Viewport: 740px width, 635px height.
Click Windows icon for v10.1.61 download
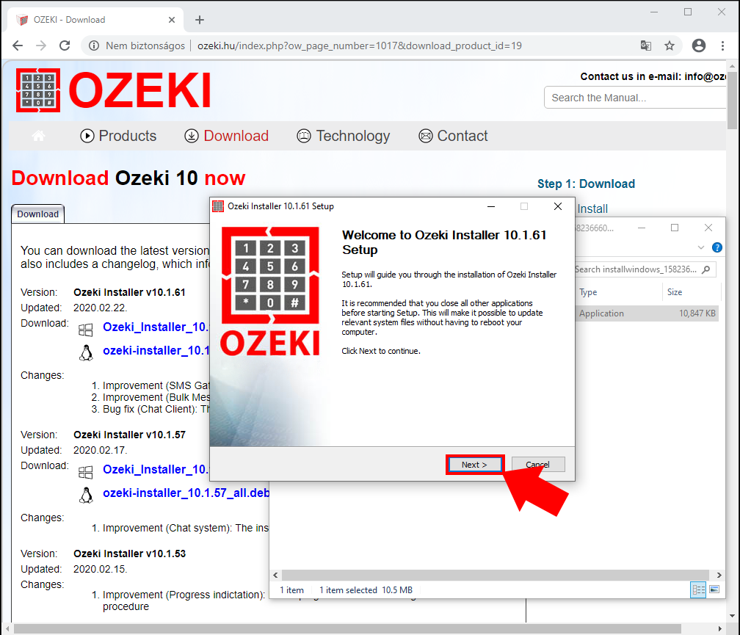point(85,330)
